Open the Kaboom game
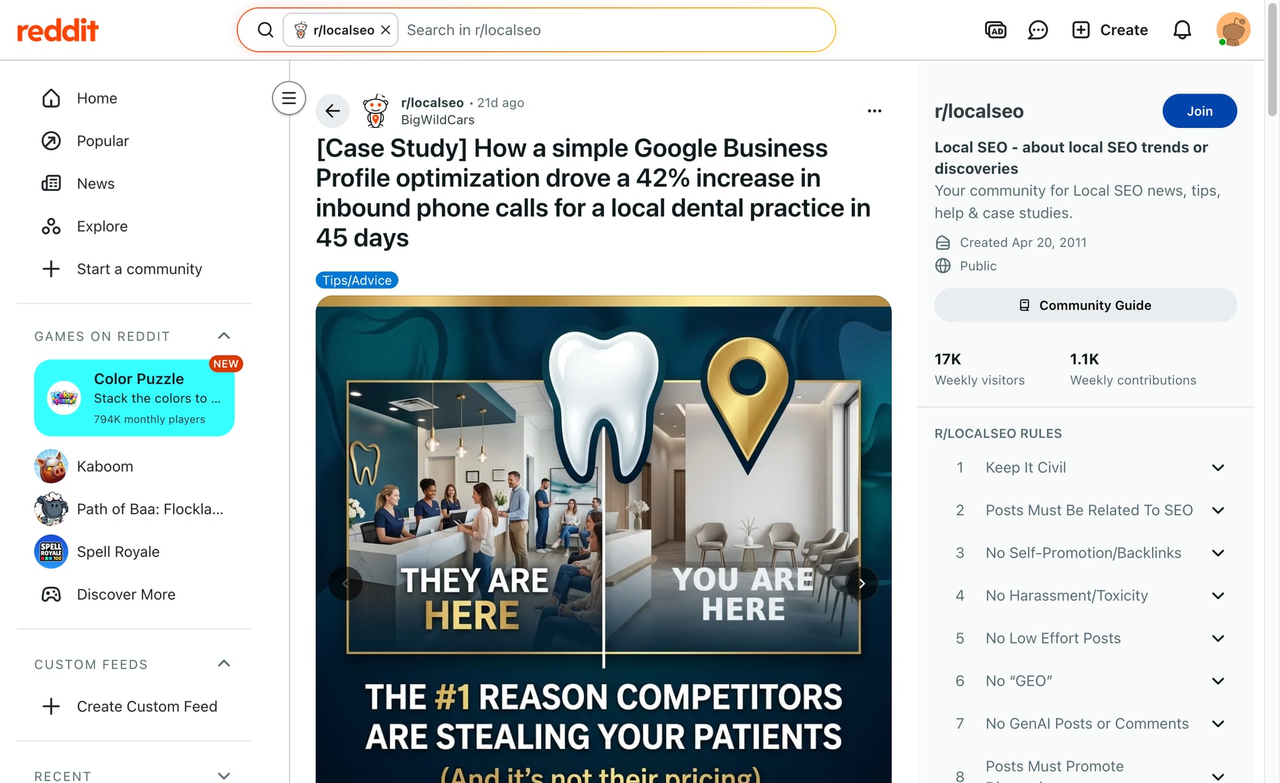The height and width of the screenshot is (783, 1280). 134,466
